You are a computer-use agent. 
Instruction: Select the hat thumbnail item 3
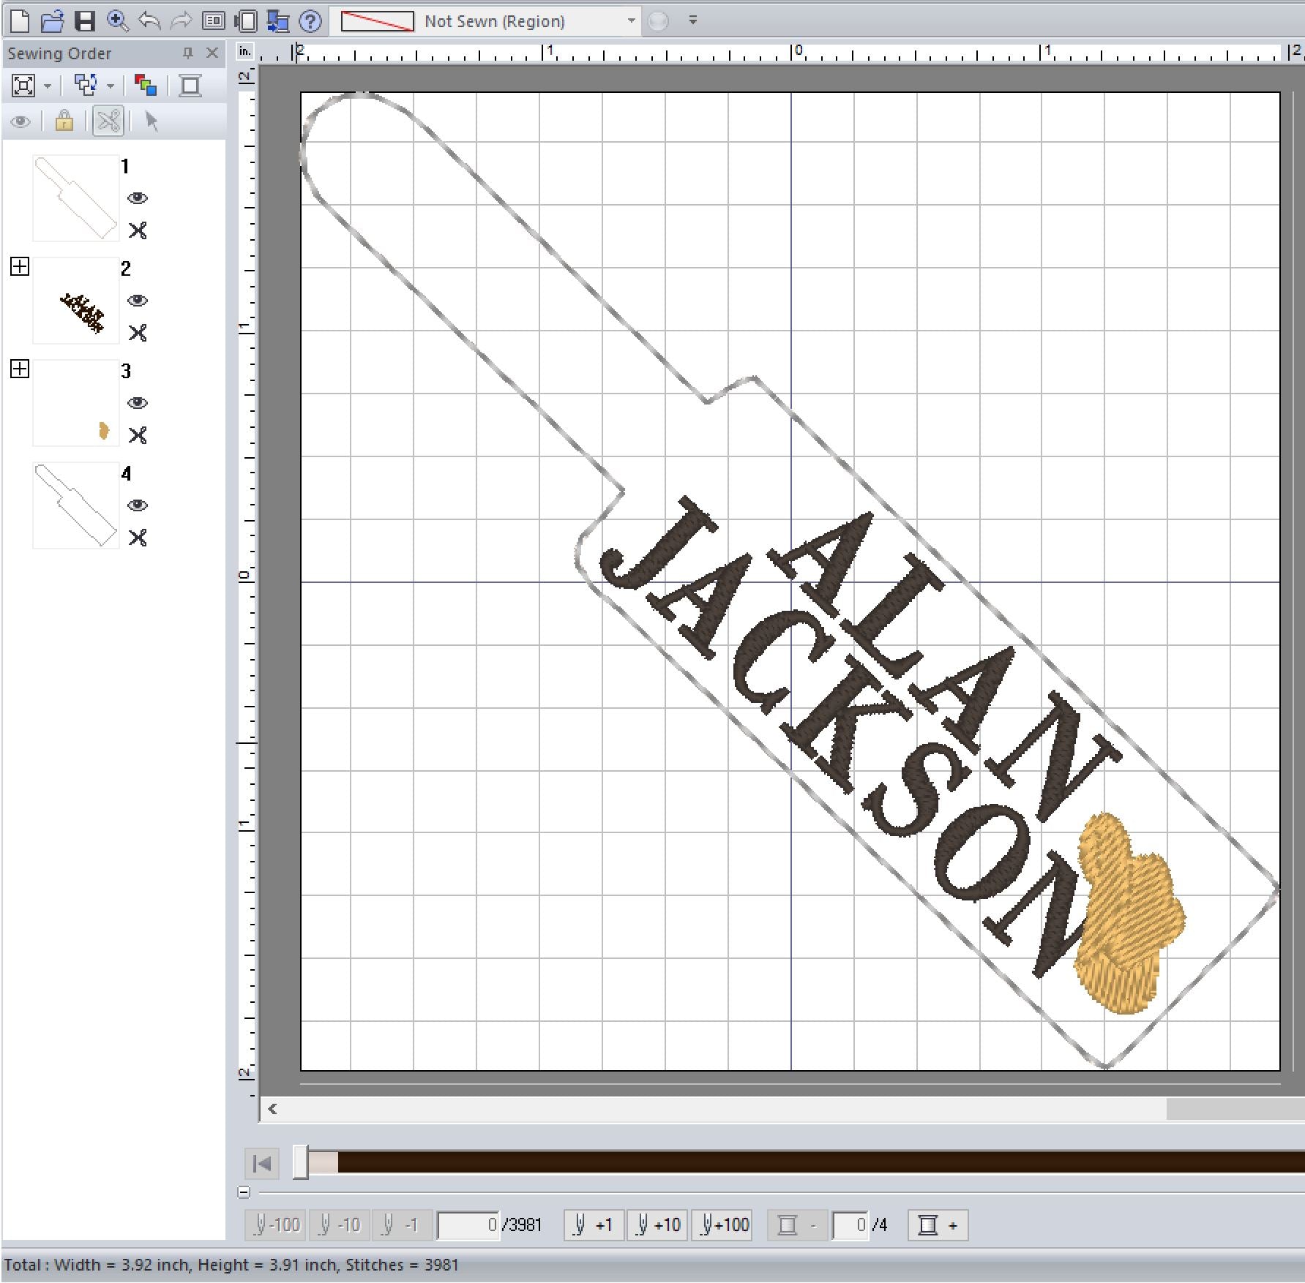tap(75, 402)
